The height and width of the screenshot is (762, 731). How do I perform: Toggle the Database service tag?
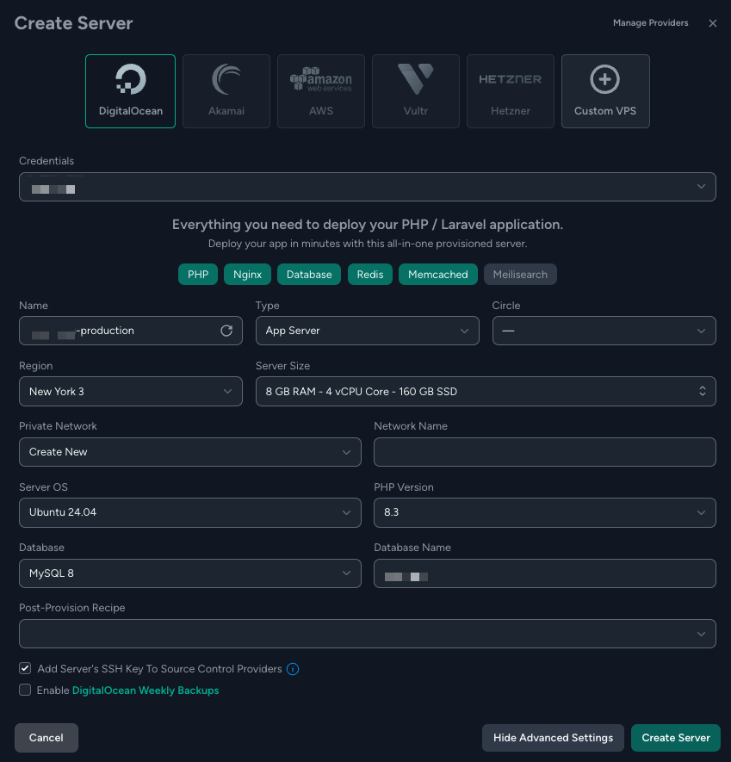(x=309, y=275)
